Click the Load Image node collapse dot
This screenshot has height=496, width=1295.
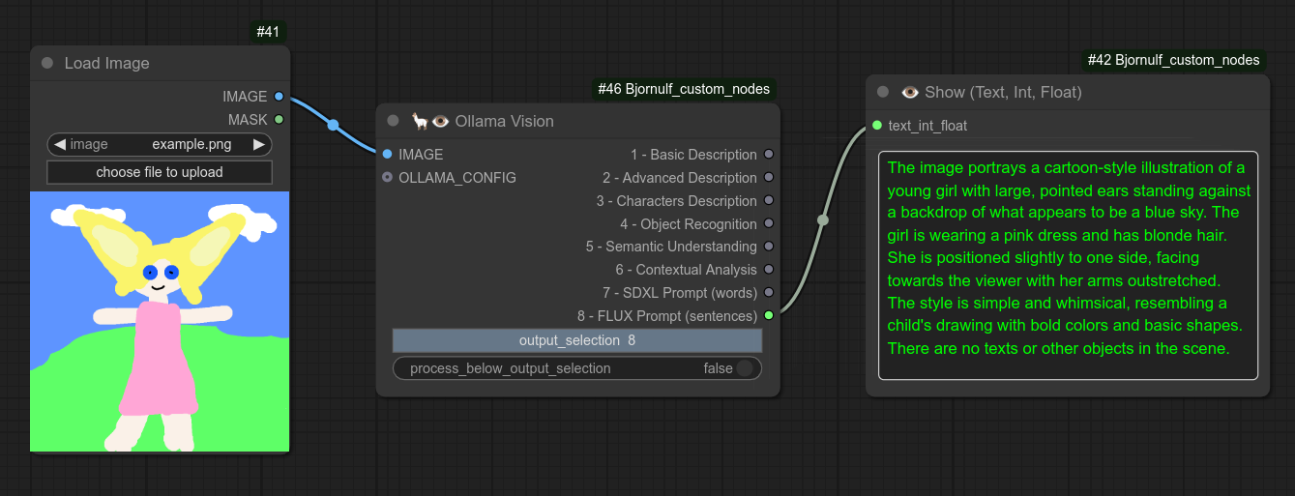[47, 64]
